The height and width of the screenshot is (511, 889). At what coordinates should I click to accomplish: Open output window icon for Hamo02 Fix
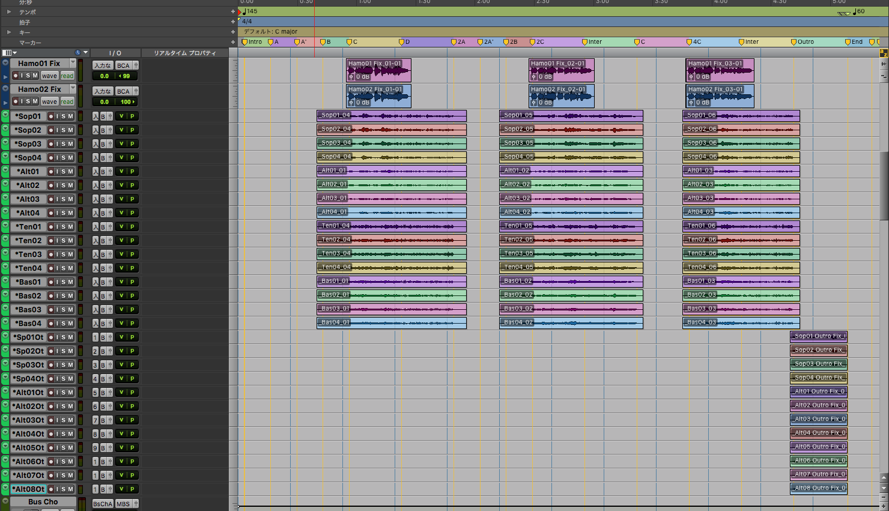[136, 91]
